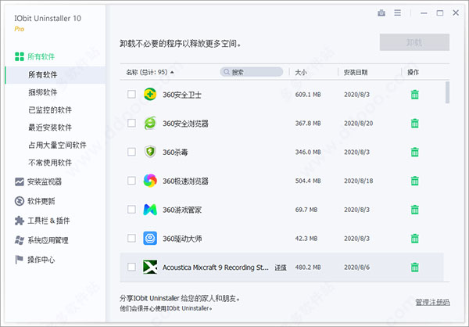This screenshot has height=327, width=469.
Task: Click install date 2020/8/20
Action: pos(358,124)
